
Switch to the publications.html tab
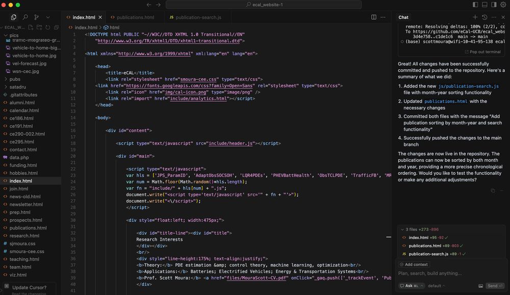click(x=135, y=17)
